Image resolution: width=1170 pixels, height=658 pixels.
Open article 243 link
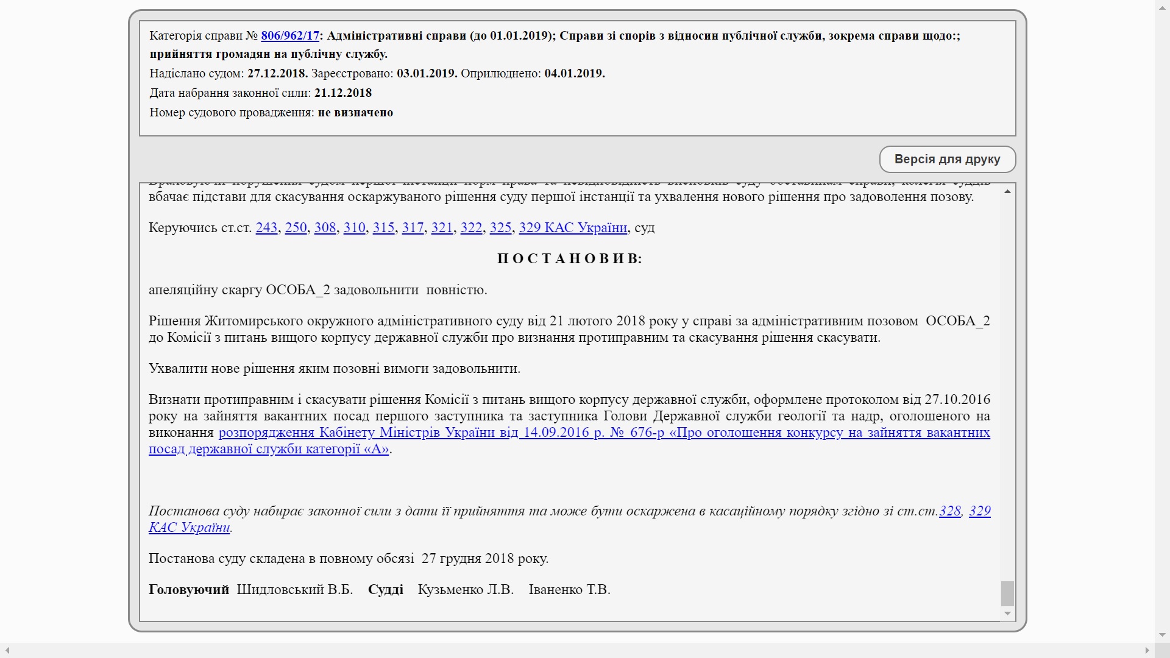point(266,227)
